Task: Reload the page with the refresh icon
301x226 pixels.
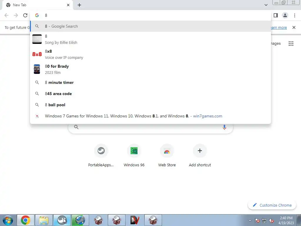Action: pos(25,15)
